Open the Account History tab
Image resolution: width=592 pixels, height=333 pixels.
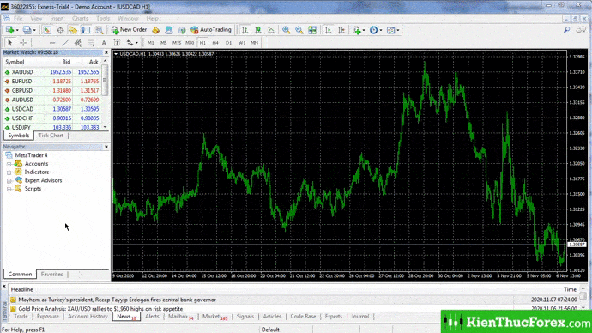point(88,317)
